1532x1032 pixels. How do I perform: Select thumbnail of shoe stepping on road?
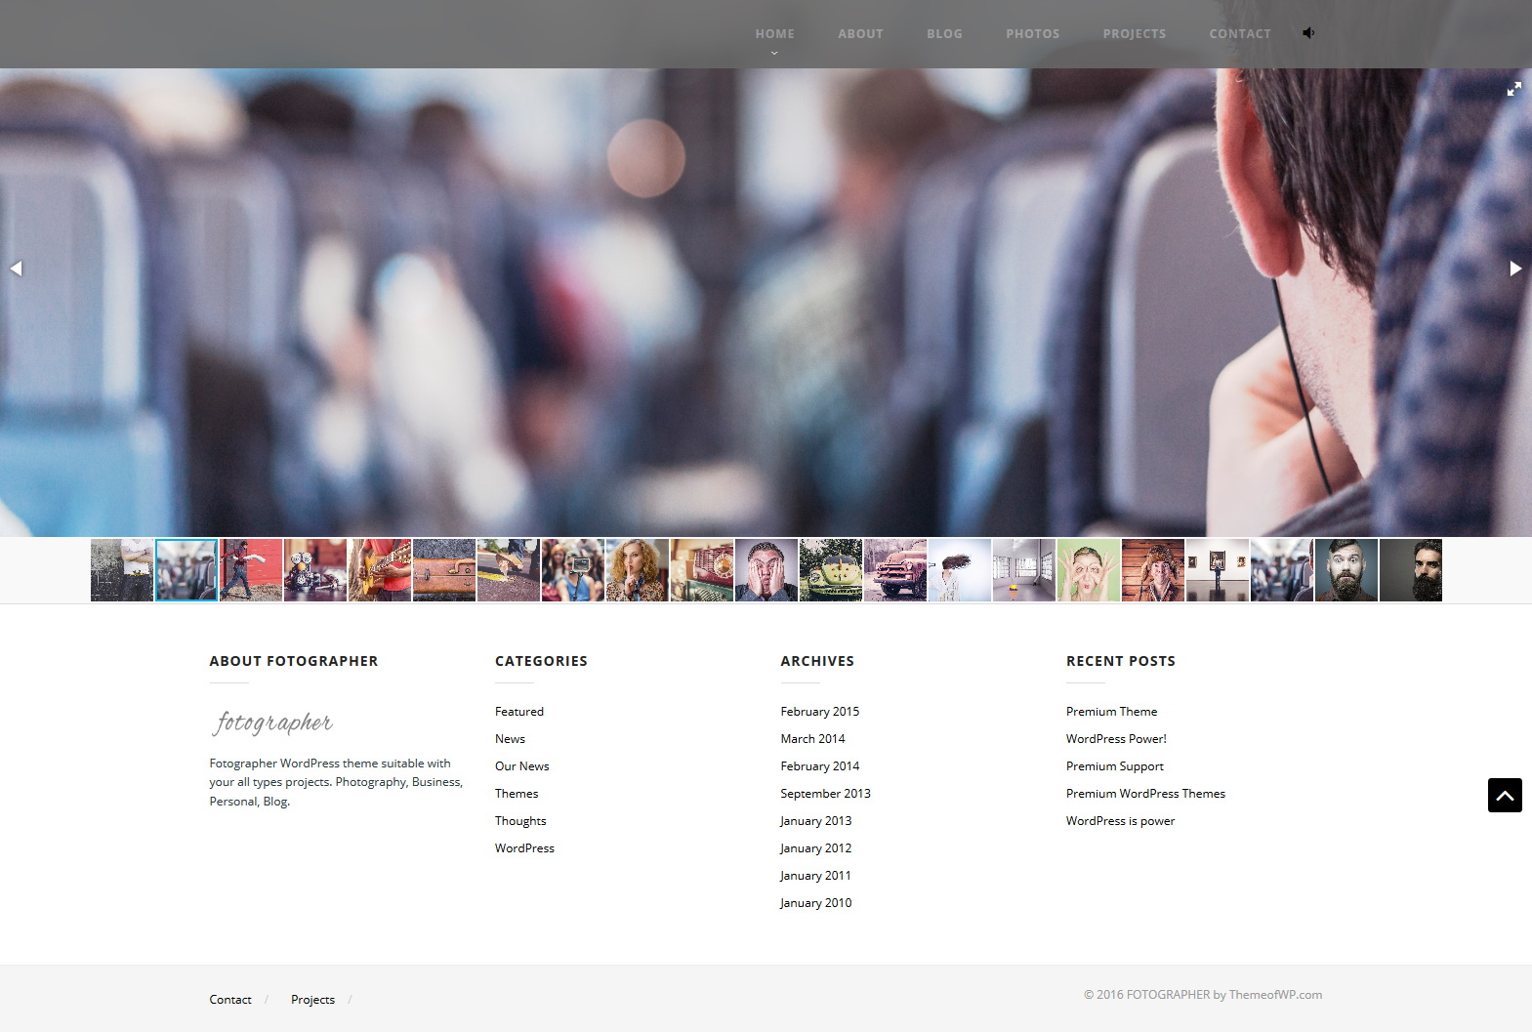click(509, 570)
